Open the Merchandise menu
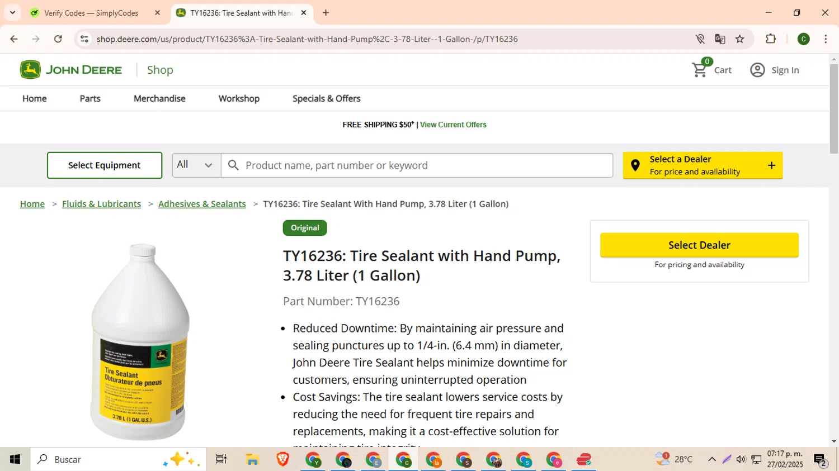This screenshot has height=471, width=839. (159, 98)
